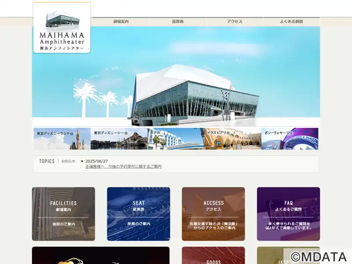Click the ボン・ヴォヤージュ banner image
Screen dimensions: 352x264
[x=290, y=139]
